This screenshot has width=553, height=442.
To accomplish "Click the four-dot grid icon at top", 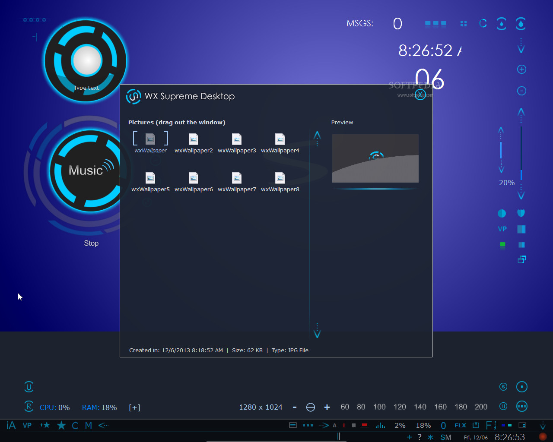I will 464,24.
